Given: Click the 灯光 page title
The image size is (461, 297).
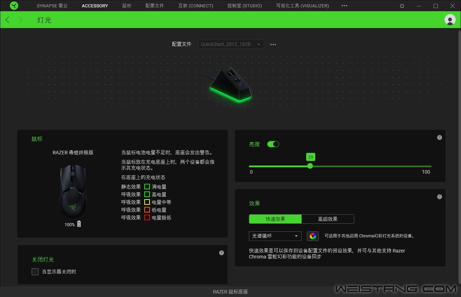Looking at the screenshot, I should pyautogui.click(x=44, y=20).
